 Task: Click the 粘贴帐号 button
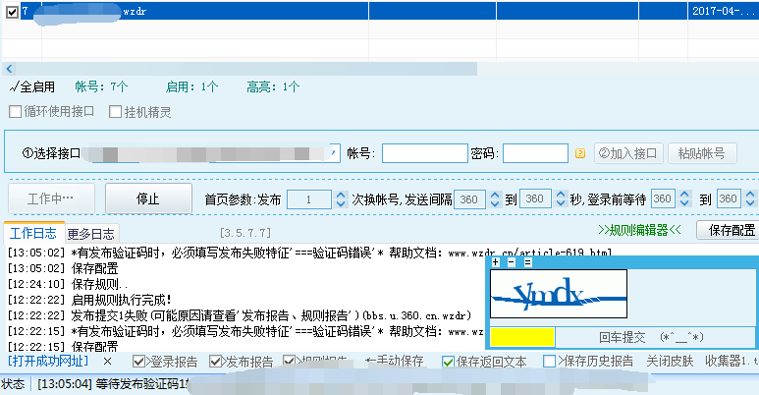click(x=702, y=153)
